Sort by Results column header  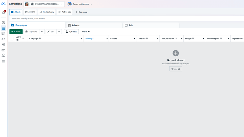point(143,39)
